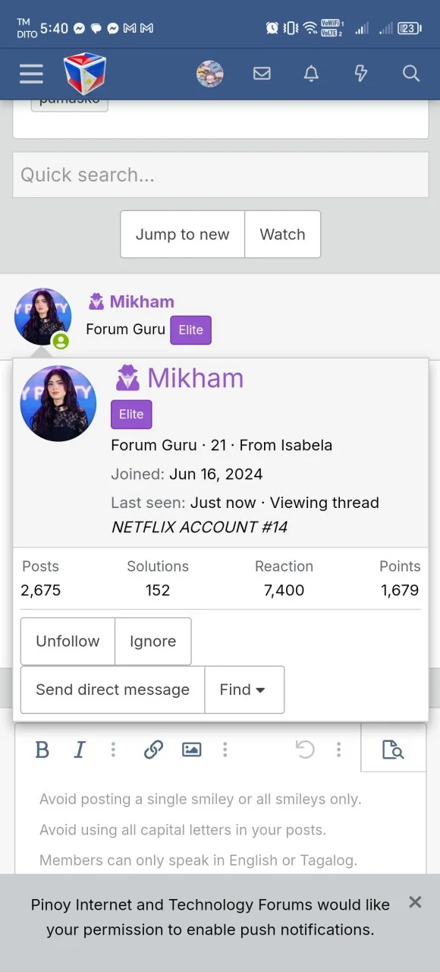Tap the search magnifier in header
Image resolution: width=440 pixels, height=972 pixels.
(x=411, y=74)
